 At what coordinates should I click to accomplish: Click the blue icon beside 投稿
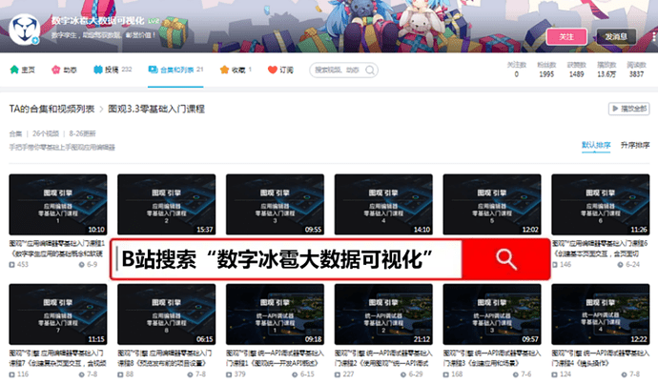[98, 70]
